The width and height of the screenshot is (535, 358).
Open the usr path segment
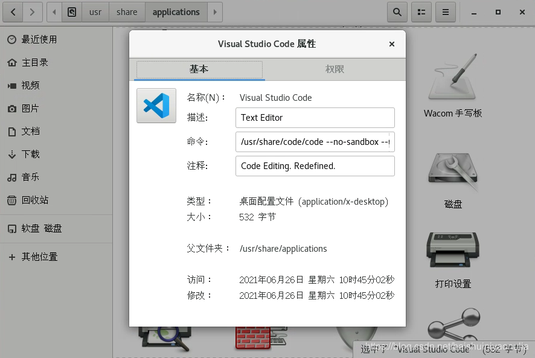(x=95, y=12)
